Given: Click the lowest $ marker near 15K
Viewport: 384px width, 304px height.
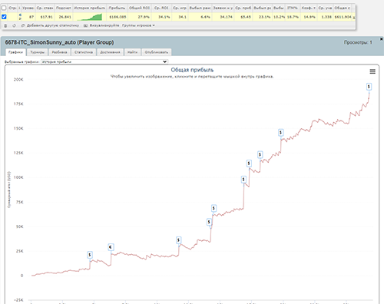Looking at the screenshot, I should (x=90, y=255).
